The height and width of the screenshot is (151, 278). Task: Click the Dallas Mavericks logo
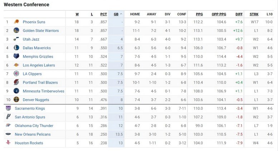(x=16, y=48)
